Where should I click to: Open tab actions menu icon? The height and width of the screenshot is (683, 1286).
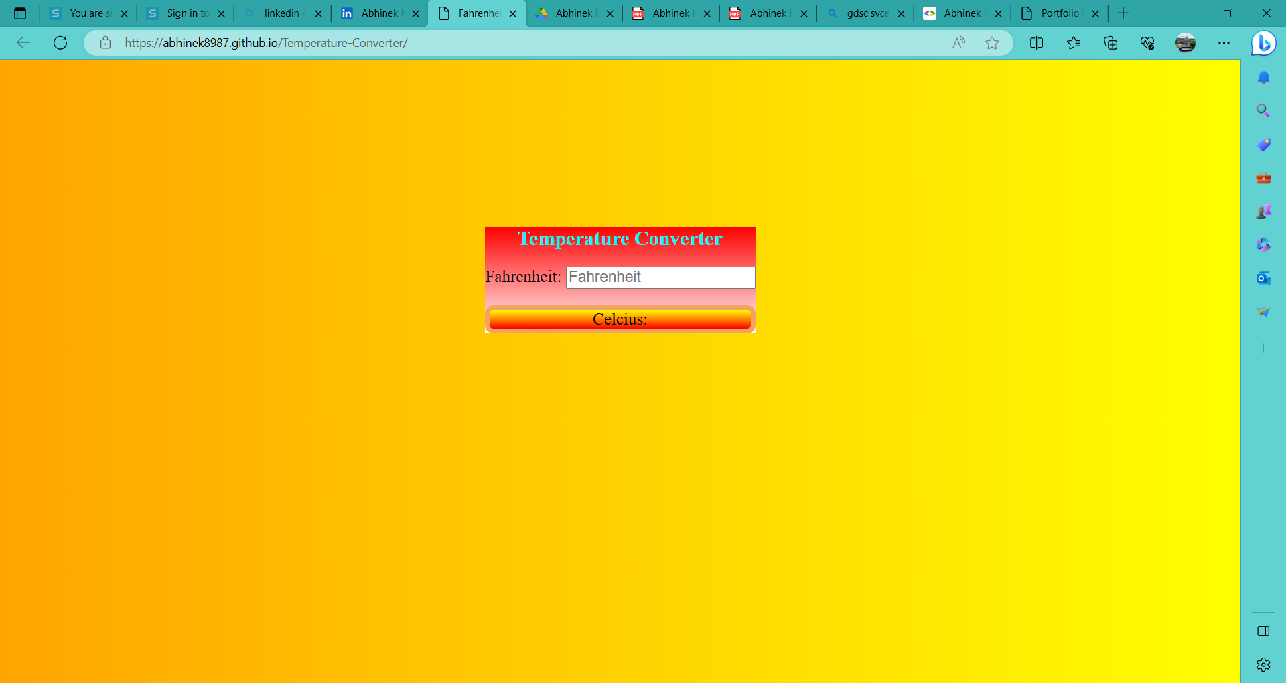click(x=20, y=13)
